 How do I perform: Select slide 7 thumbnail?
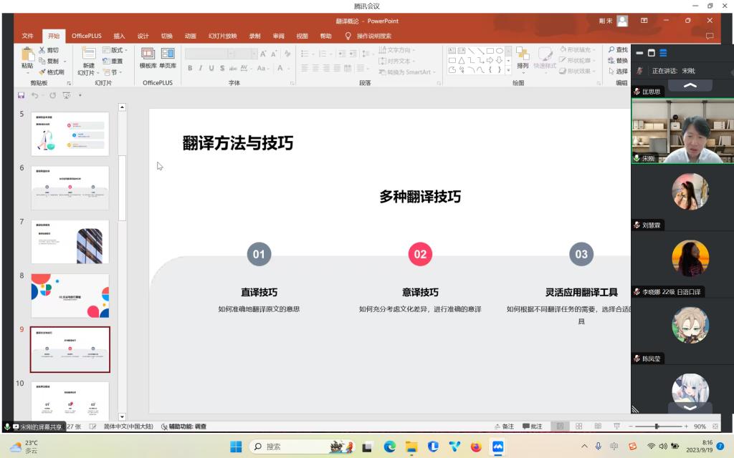tap(70, 242)
